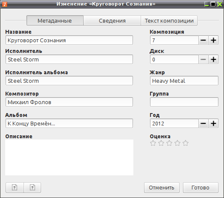Click the Описание text area
Image resolution: width=224 pixels, height=198 pixels.
coord(69,157)
